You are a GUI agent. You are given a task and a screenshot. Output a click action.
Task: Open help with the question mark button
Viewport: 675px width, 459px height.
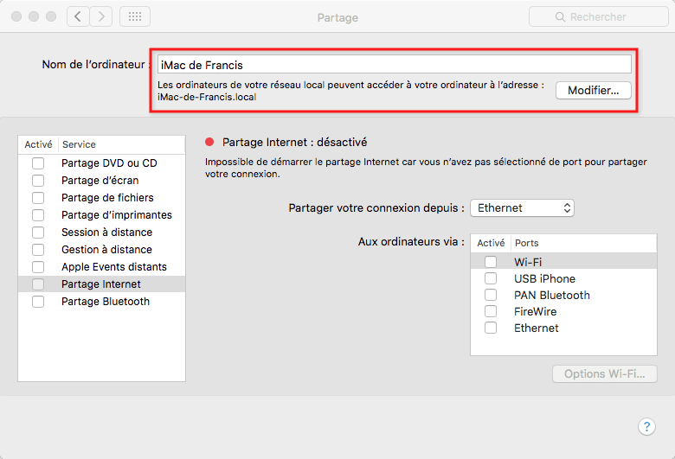[646, 427]
